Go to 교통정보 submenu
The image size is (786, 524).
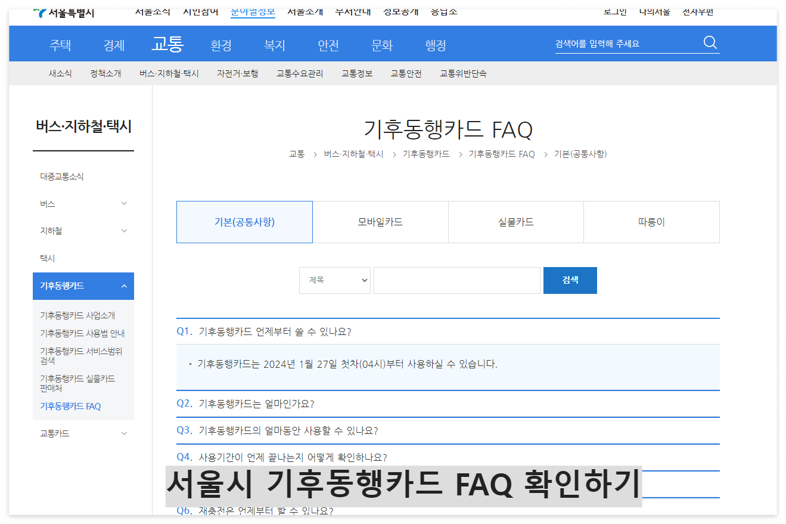(x=357, y=73)
